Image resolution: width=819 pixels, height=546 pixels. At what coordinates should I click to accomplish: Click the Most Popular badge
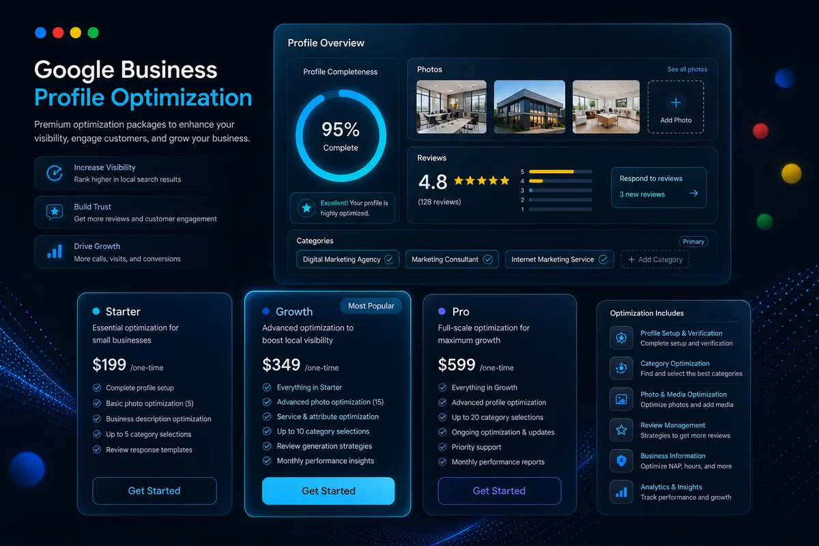[371, 306]
